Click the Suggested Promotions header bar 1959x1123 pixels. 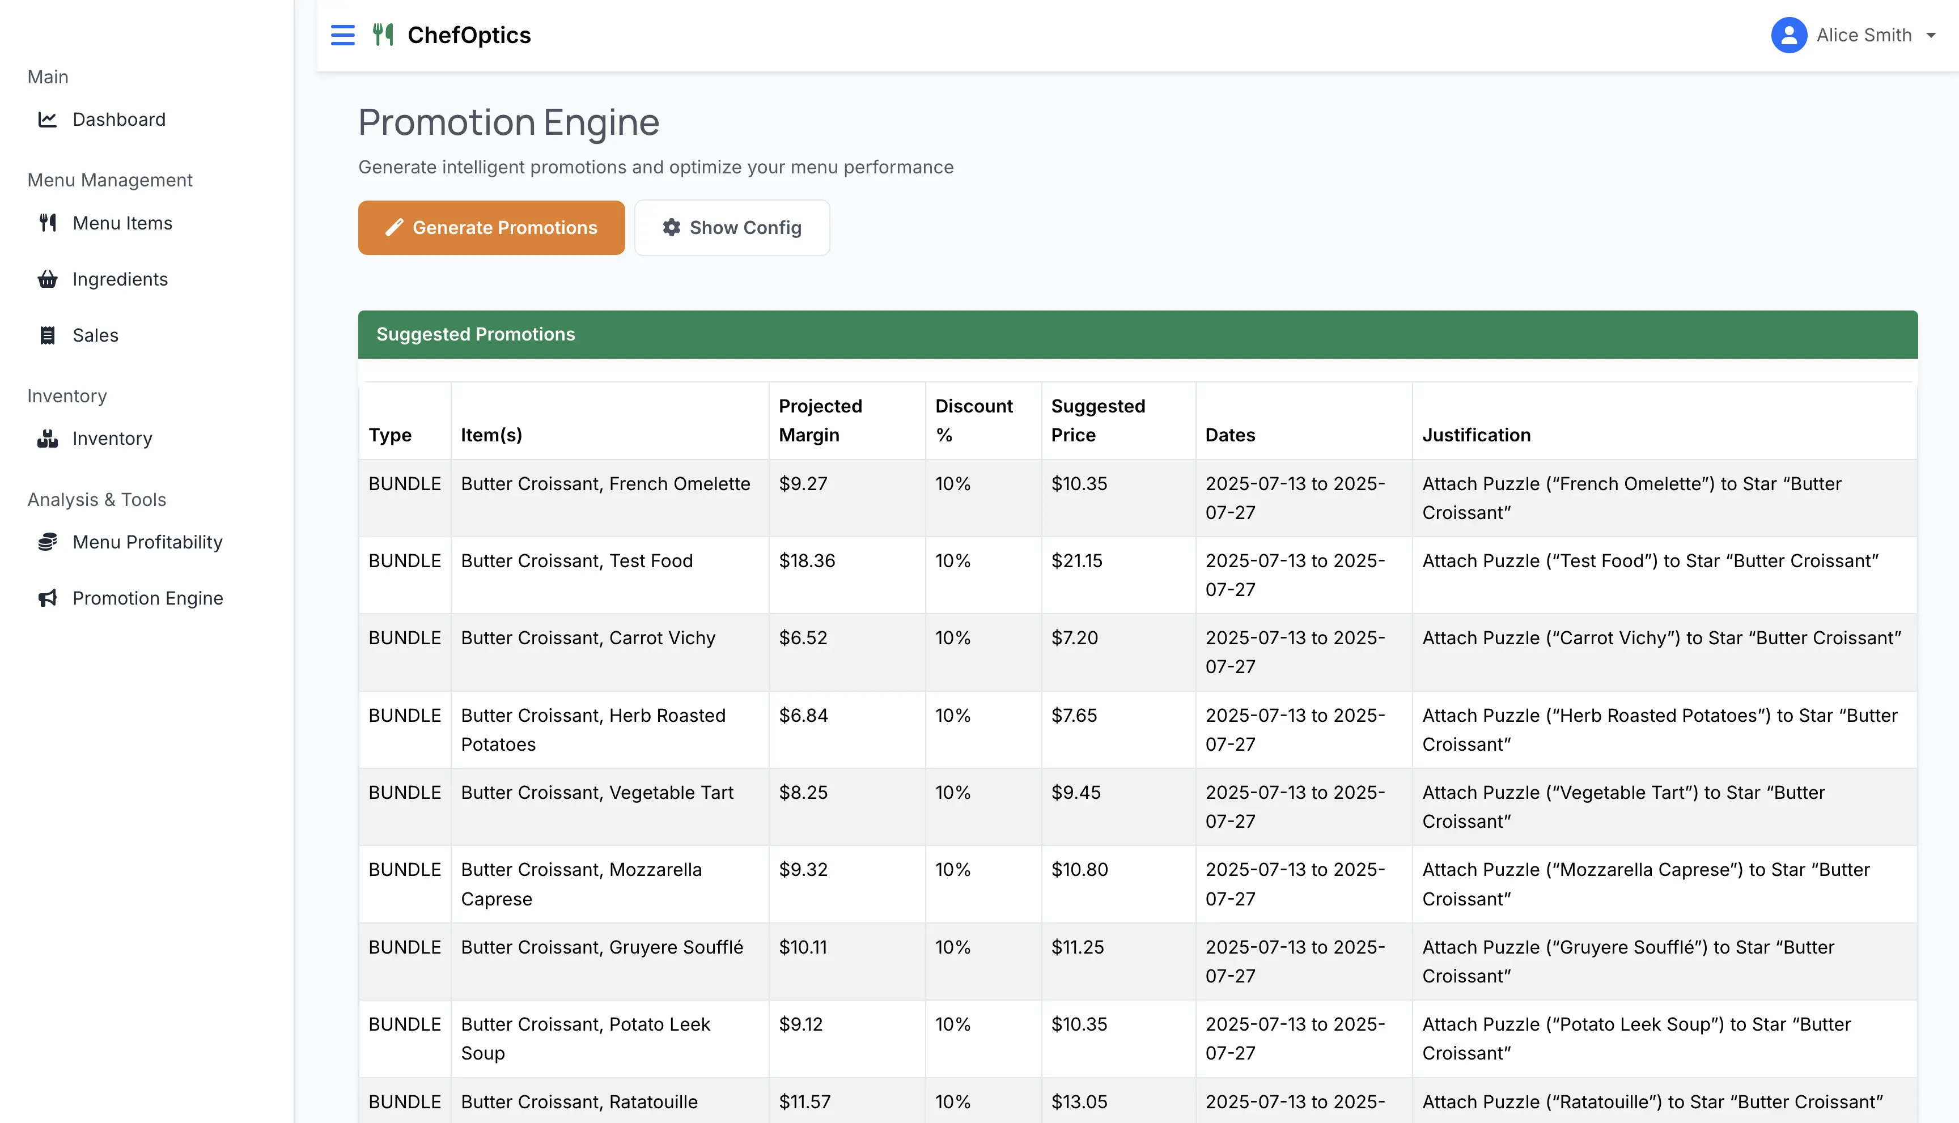point(1137,334)
